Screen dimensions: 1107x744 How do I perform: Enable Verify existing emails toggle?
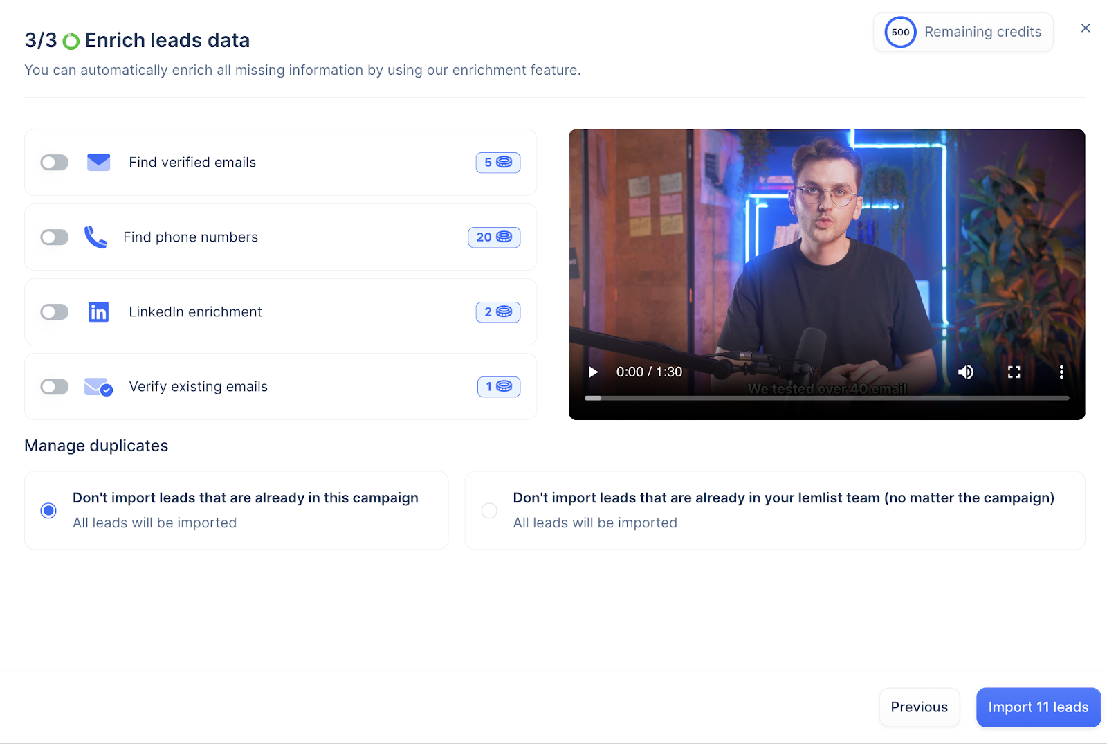[x=55, y=387]
